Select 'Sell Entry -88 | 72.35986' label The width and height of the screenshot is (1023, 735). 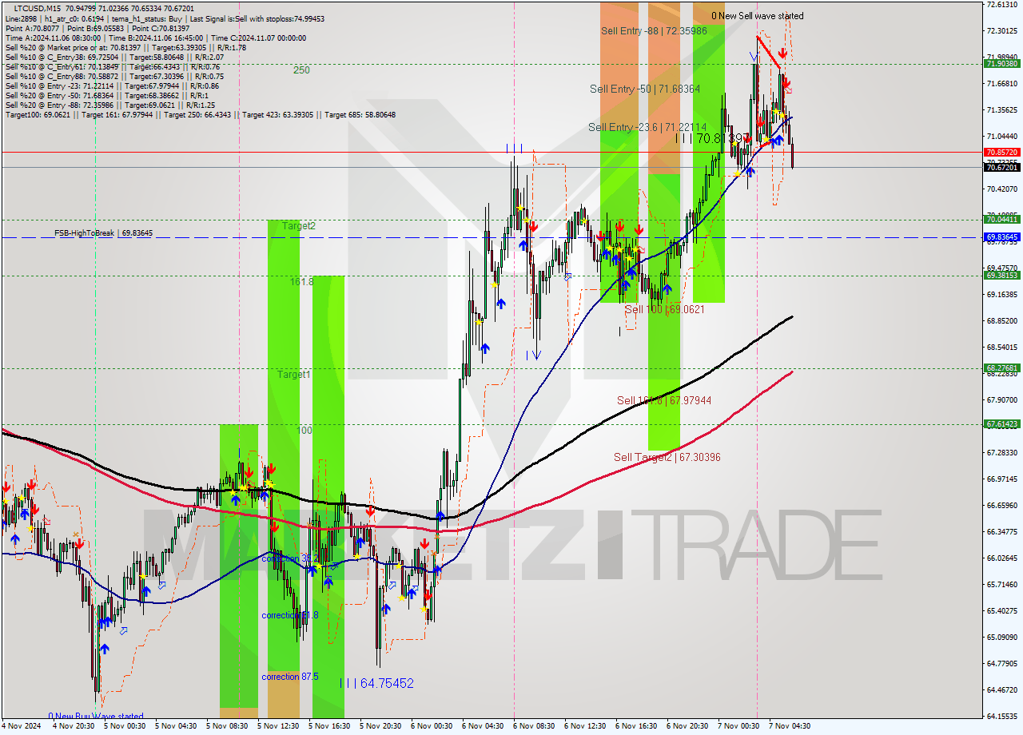click(x=654, y=30)
